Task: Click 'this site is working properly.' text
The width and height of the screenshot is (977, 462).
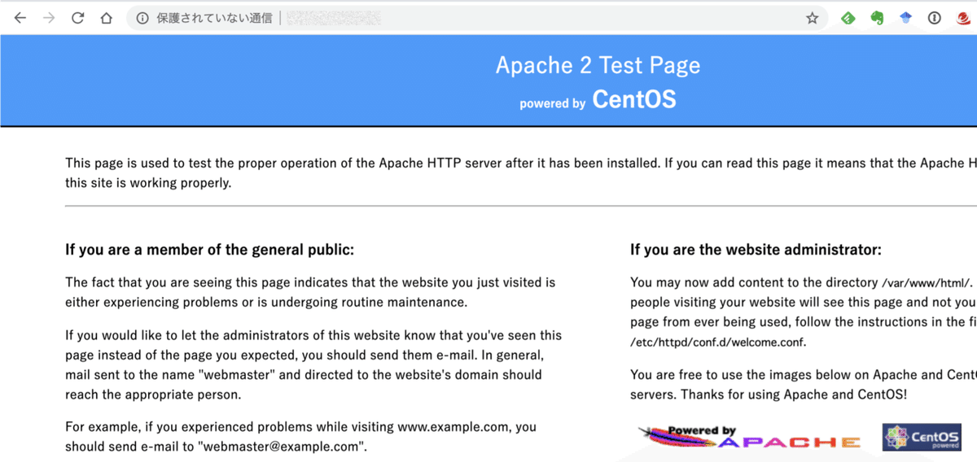Action: click(x=148, y=183)
